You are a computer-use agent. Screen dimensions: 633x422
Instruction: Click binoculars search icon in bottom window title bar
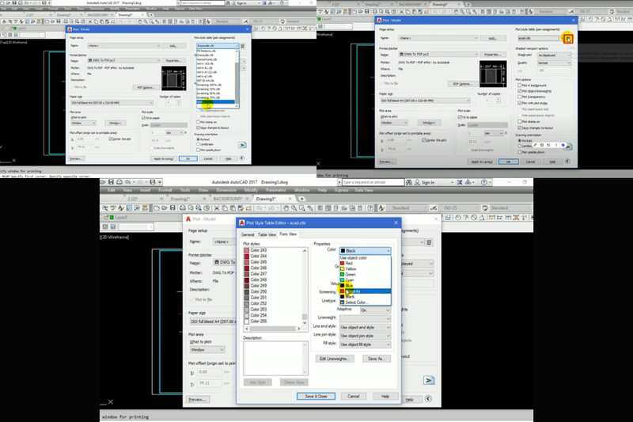(409, 182)
